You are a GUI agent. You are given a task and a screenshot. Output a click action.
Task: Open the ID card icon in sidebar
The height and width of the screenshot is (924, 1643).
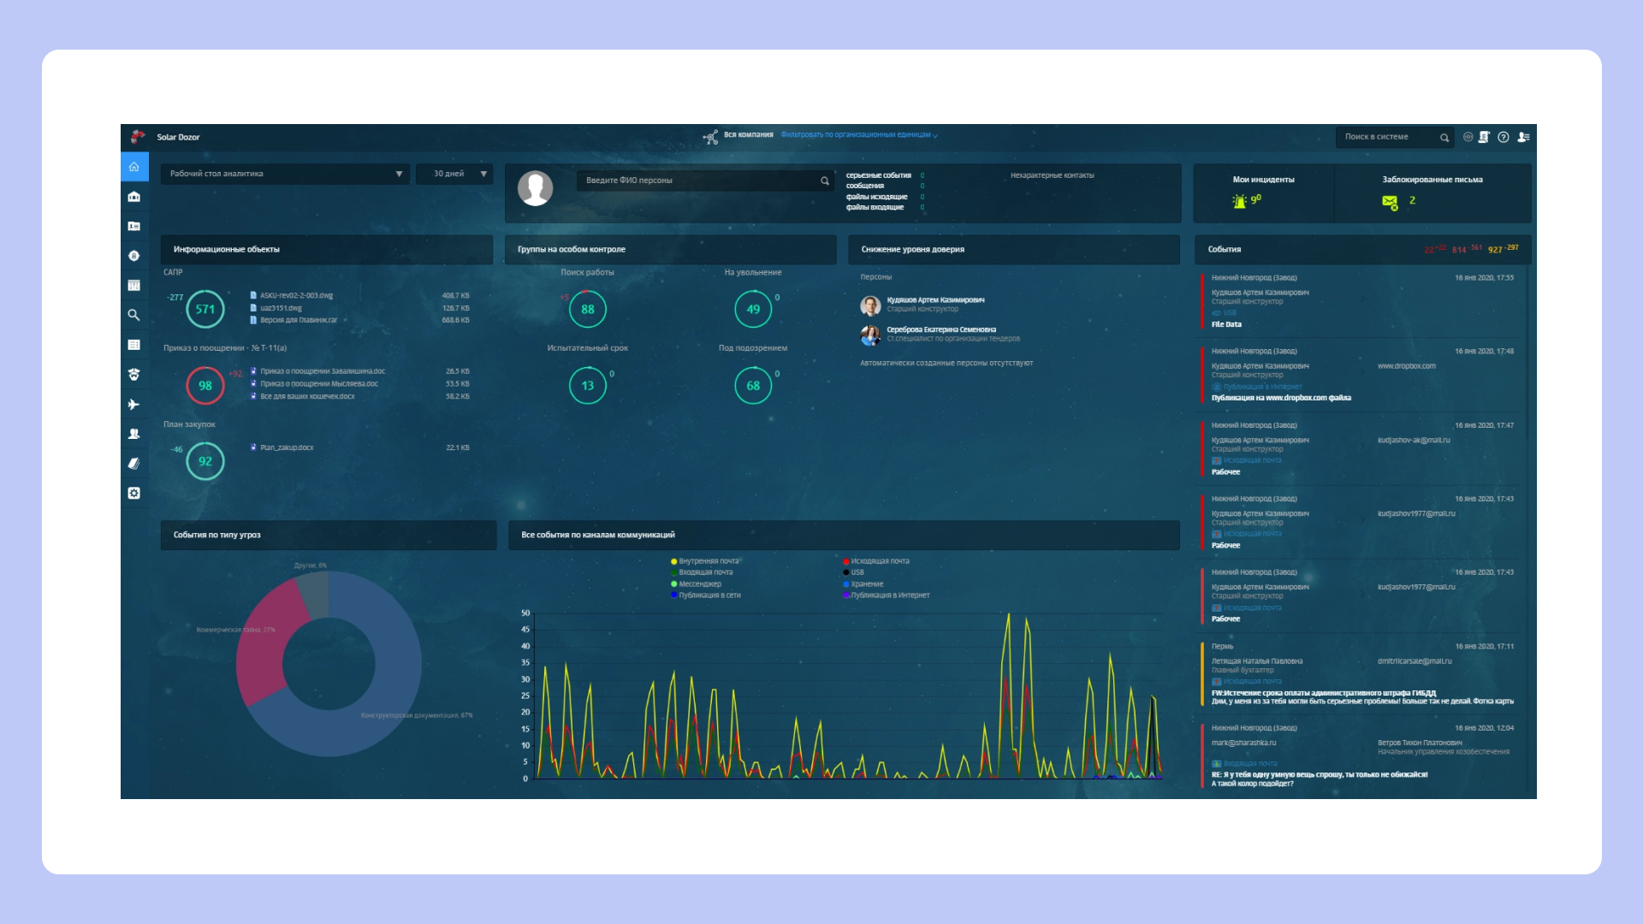click(134, 227)
